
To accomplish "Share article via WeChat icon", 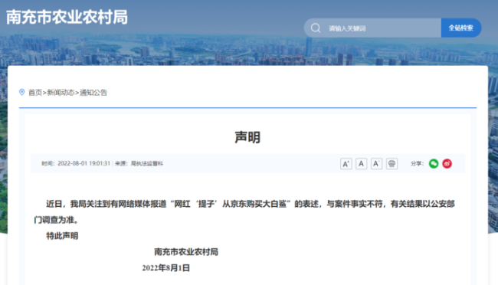I will [434, 164].
